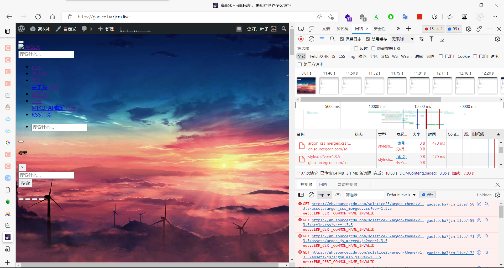504x268 pixels.
Task: Open the 无限制 throttling dropdown
Action: pyautogui.click(x=402, y=39)
